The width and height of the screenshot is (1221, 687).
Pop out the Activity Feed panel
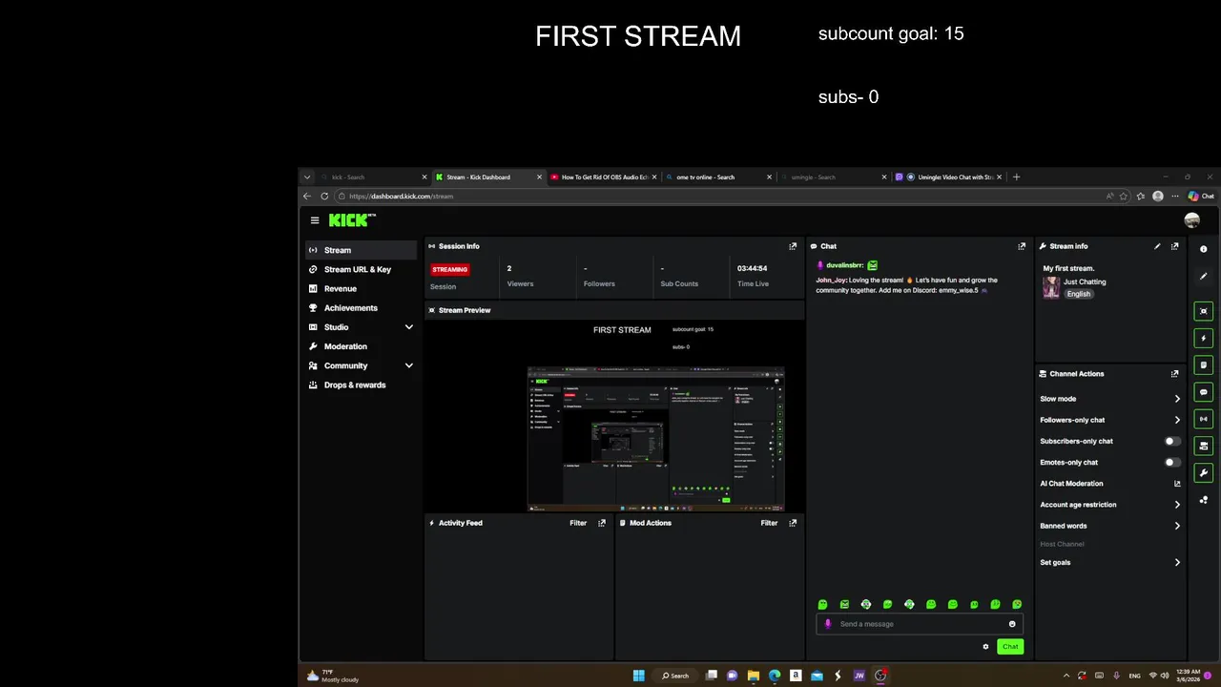tap(602, 523)
